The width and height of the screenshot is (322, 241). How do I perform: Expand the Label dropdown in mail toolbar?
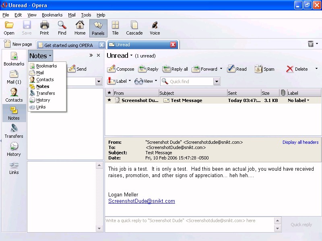point(120,81)
